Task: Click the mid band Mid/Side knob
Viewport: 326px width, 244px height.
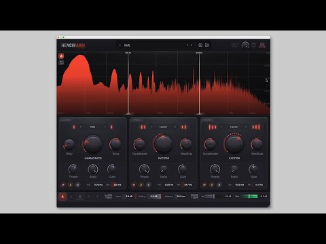Action: (x=186, y=144)
